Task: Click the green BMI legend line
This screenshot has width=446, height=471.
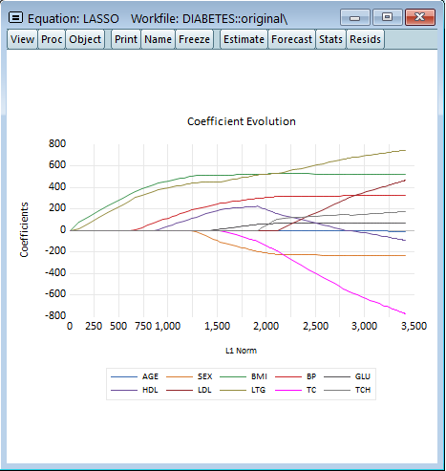Action: tap(233, 376)
